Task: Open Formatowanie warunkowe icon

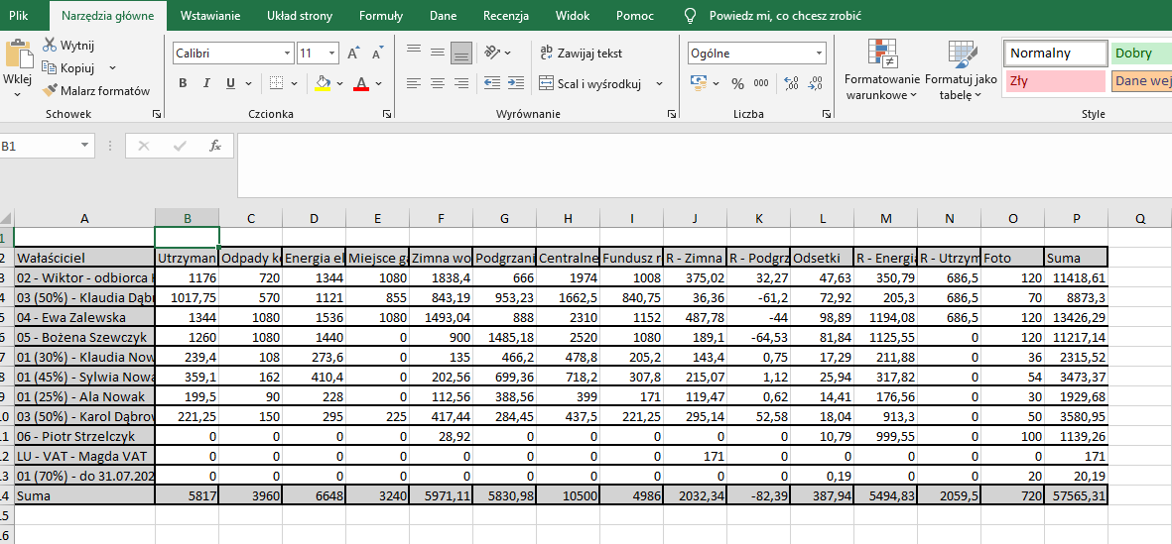Action: pyautogui.click(x=881, y=54)
